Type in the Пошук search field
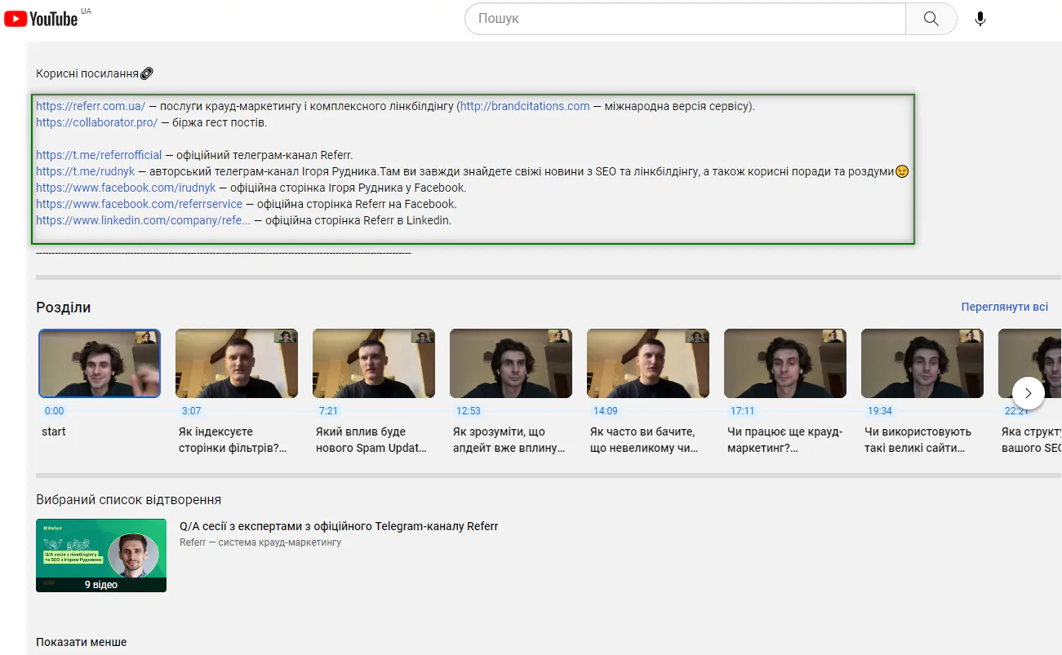The width and height of the screenshot is (1062, 655). [686, 19]
